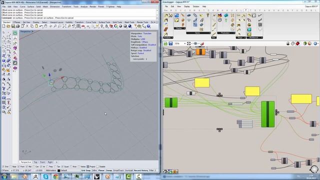Viewport: 320px width, 180px height.
Task: Click Grasshopper zoom extents target icon
Action: click(189, 43)
